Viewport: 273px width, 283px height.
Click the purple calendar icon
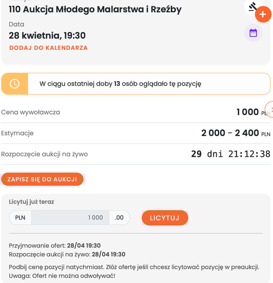pos(253,33)
